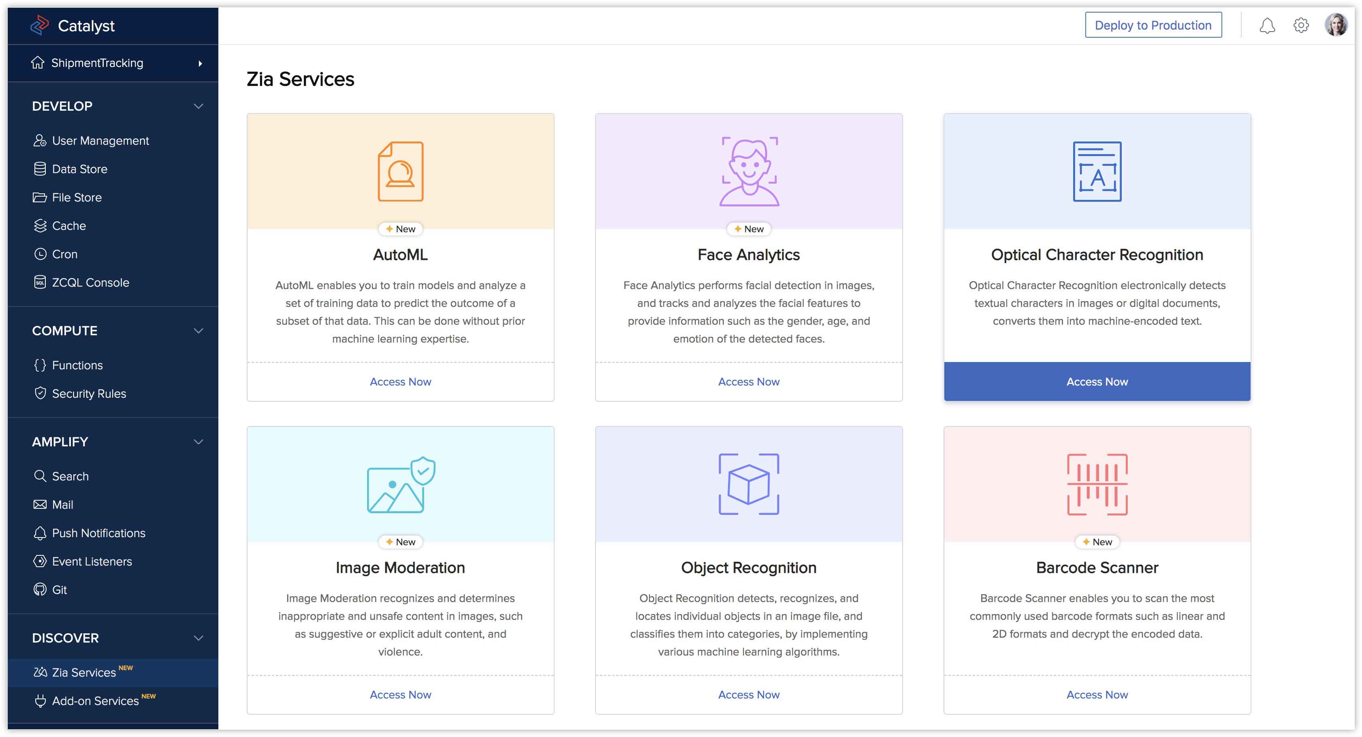This screenshot has width=1362, height=737.
Task: Click the Image Moderation card illustration
Action: click(x=401, y=484)
